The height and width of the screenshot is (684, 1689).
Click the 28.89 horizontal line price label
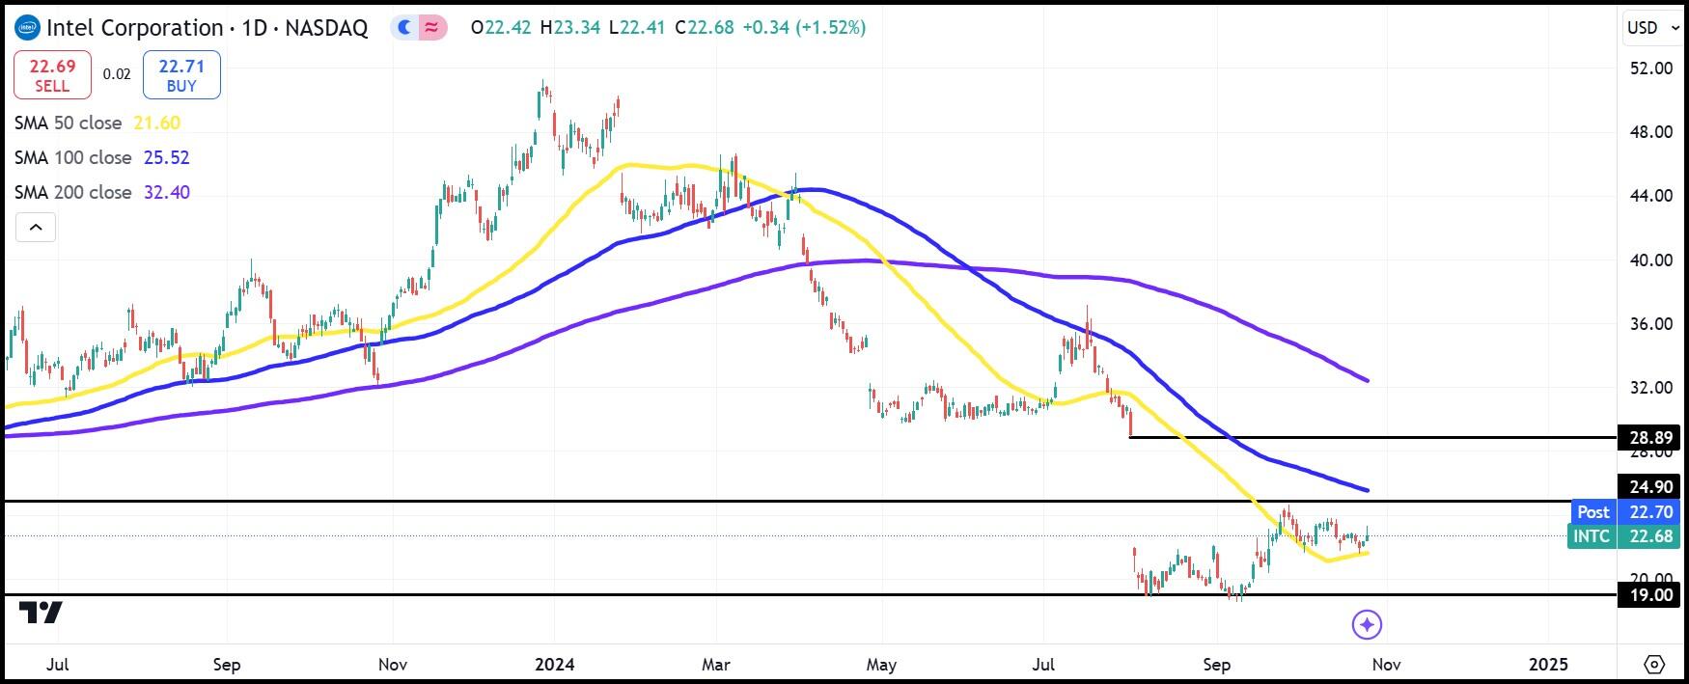(x=1650, y=438)
